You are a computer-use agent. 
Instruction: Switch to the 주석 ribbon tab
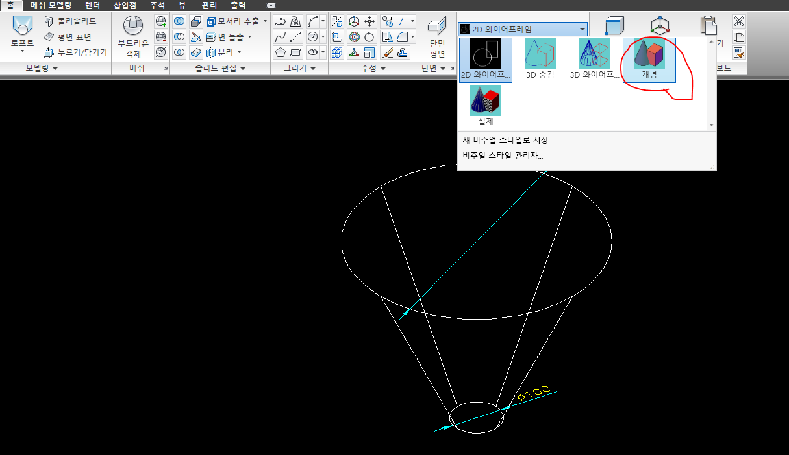(x=157, y=5)
